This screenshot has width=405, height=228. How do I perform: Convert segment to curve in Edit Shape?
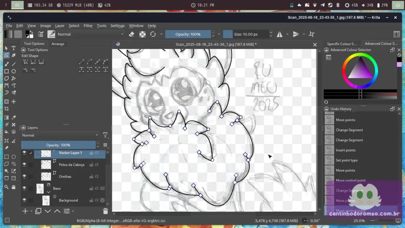point(89,62)
